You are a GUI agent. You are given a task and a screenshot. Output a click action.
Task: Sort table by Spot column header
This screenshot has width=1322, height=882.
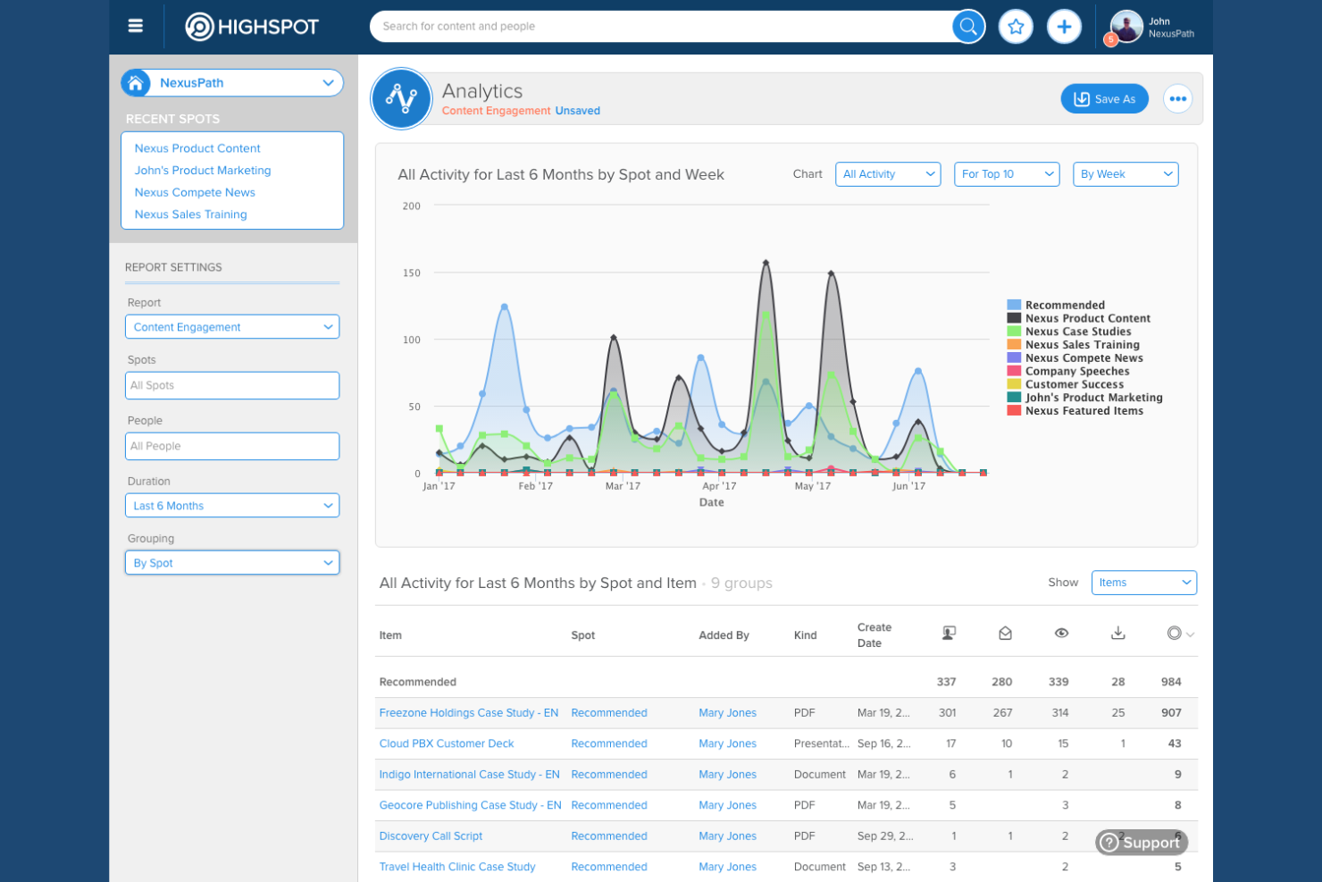(x=583, y=635)
